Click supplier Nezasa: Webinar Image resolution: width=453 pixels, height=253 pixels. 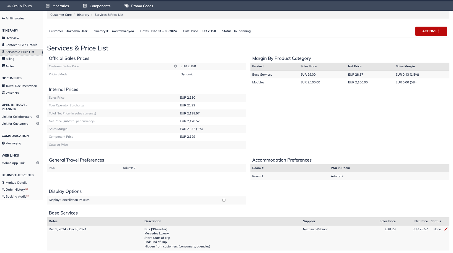[315, 229]
